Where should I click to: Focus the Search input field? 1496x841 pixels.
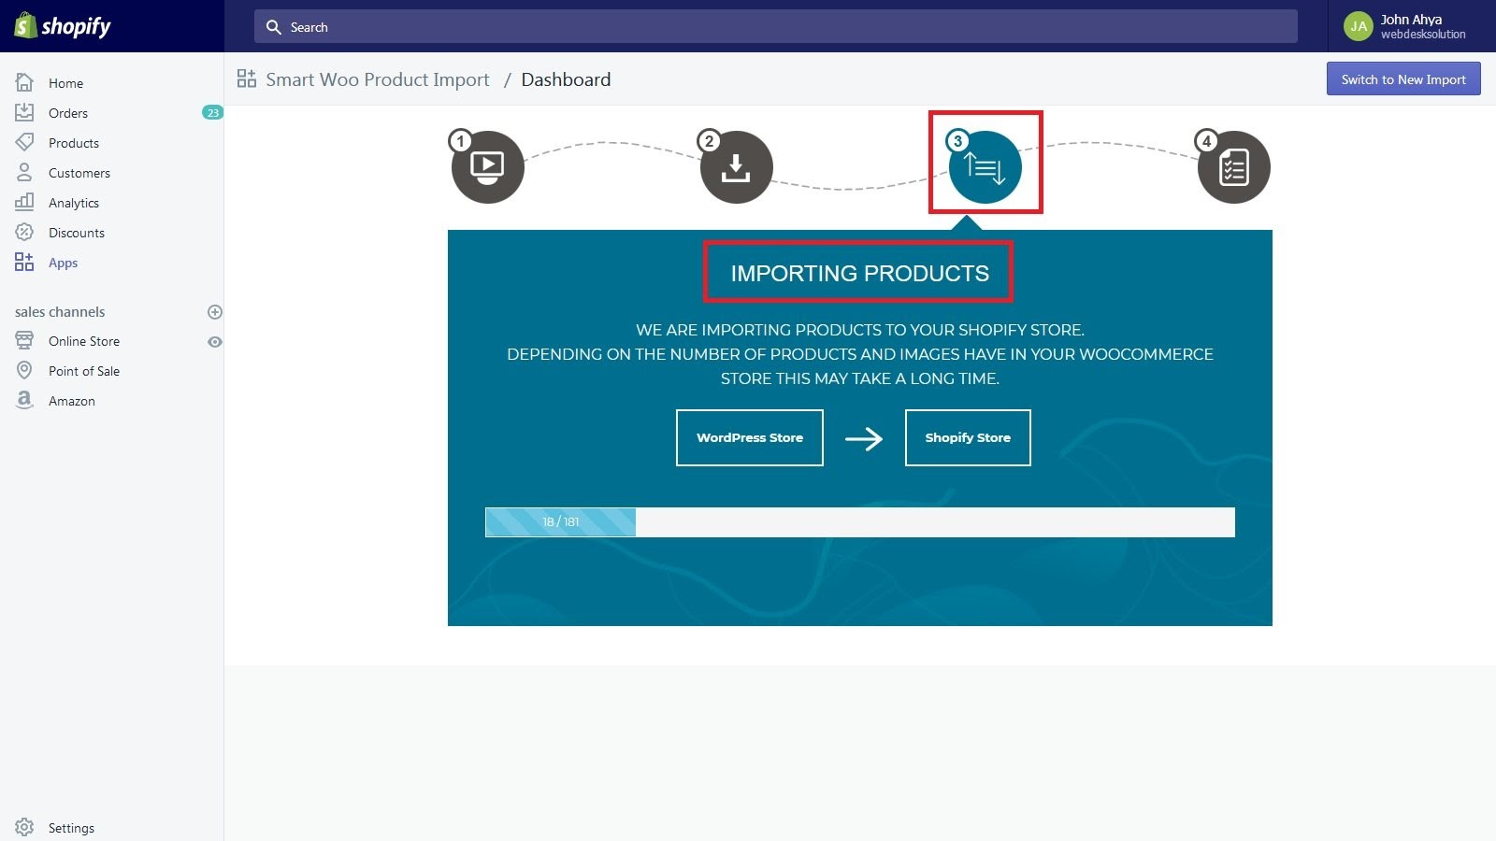[x=776, y=27]
